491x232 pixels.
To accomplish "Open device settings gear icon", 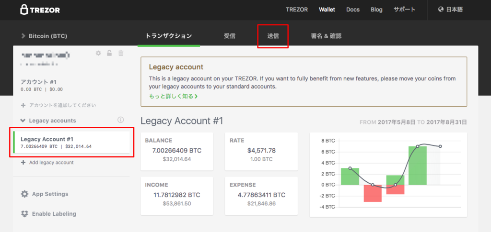I will click(98, 53).
